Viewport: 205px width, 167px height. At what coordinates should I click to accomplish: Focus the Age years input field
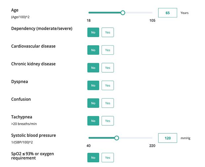coord(168,13)
